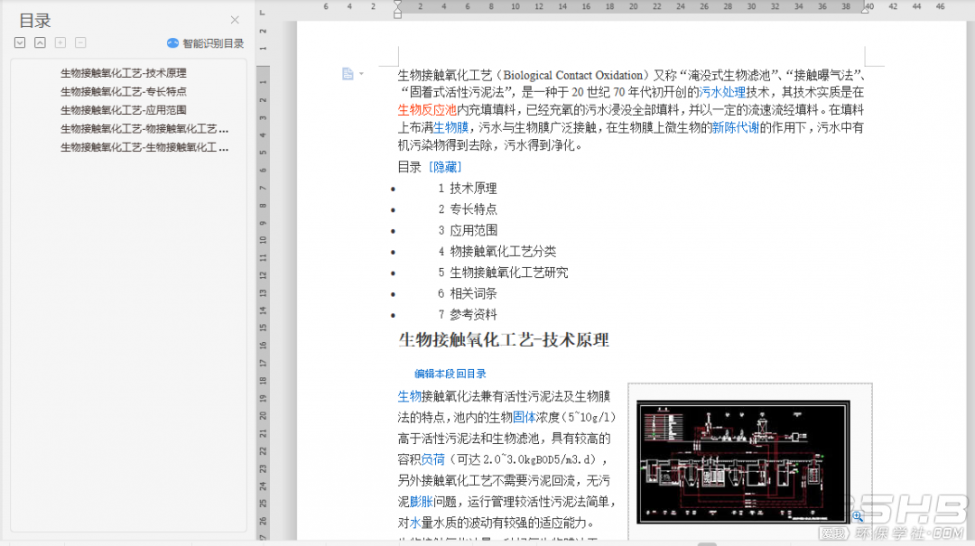Click the heading 生物接触氧化工艺-技术原理
975x546 pixels.
pos(504,340)
